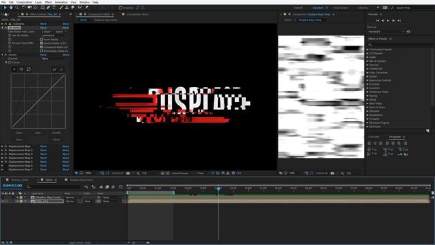This screenshot has height=245, width=435.
Task: Collapse the Set Matte effect
Action: pos(3,28)
